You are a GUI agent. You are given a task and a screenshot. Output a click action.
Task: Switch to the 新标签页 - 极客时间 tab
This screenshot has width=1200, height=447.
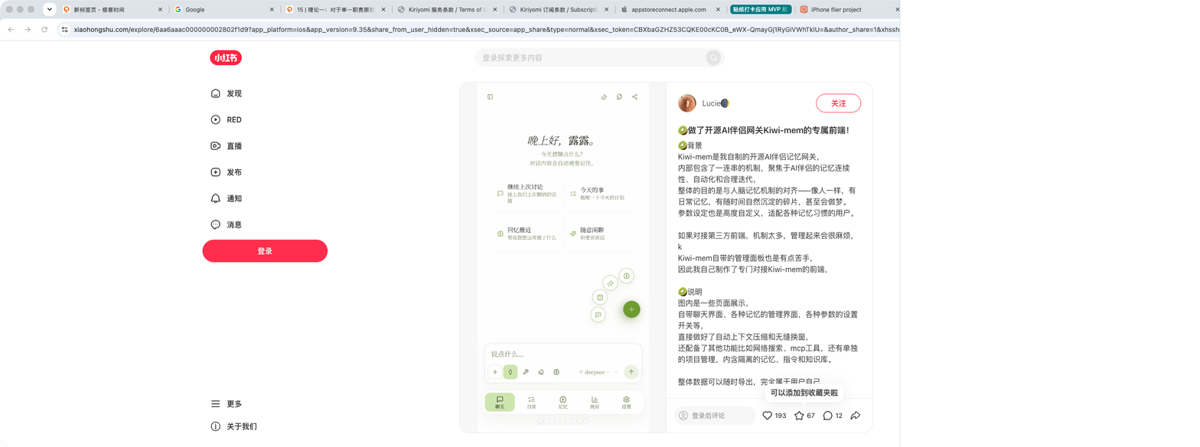click(112, 10)
